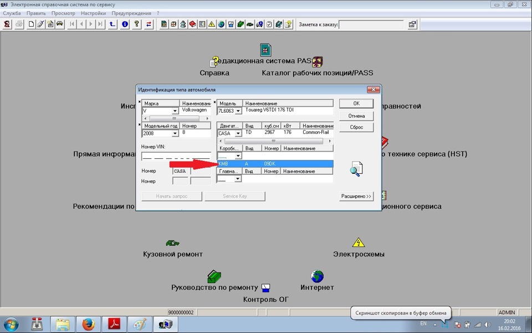Click the Сброс reset button

(x=356, y=127)
